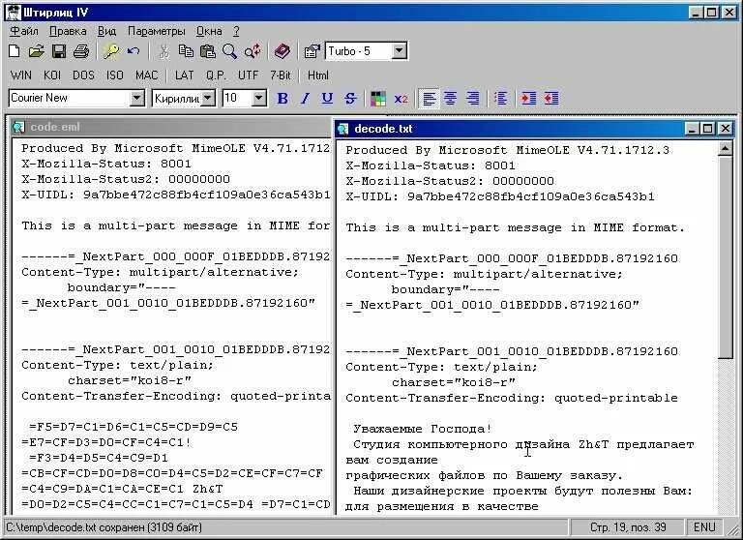Screen dimensions: 743x540
Task: Convert the text to WIN encoding
Action: click(x=21, y=75)
